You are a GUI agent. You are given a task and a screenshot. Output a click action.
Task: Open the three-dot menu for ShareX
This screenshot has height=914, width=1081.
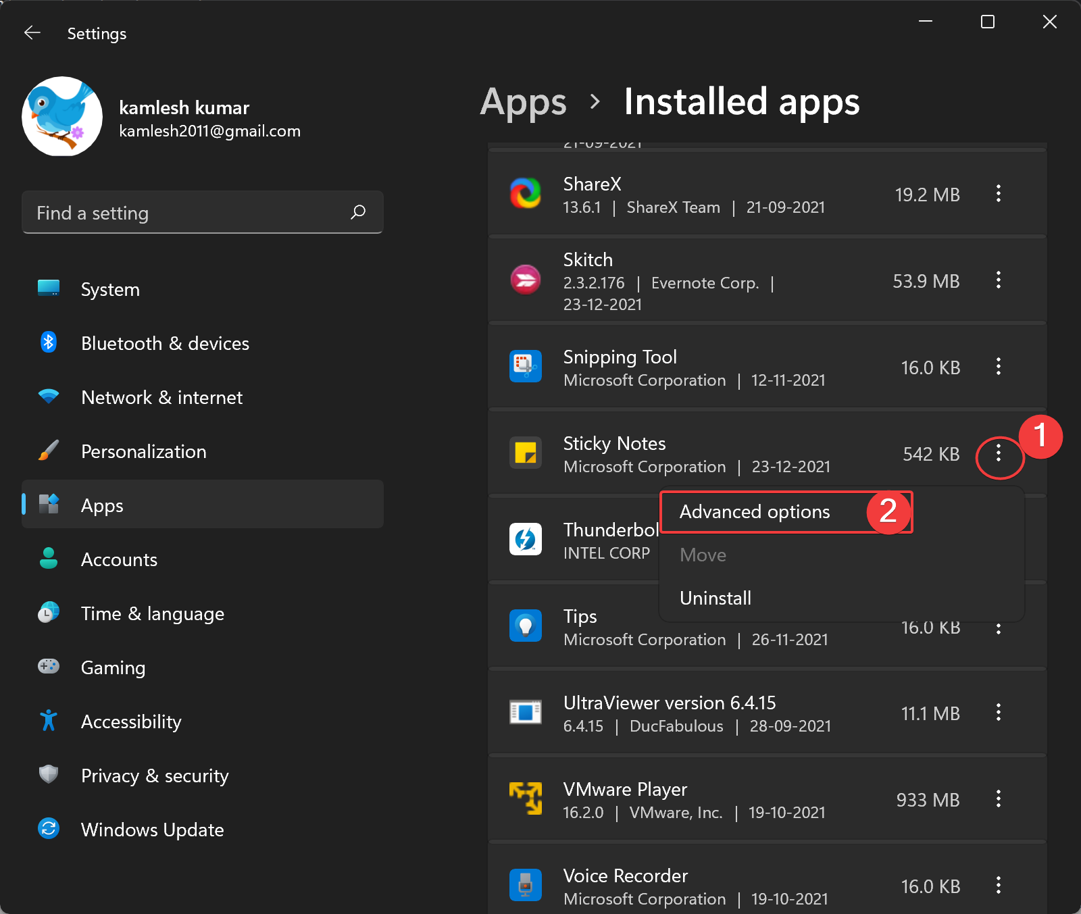998,194
